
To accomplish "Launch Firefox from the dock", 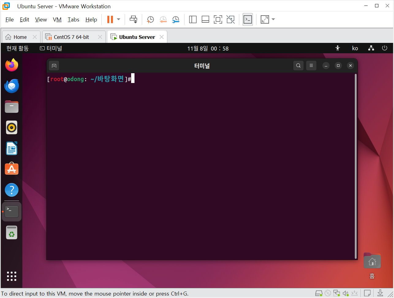I will (12, 65).
